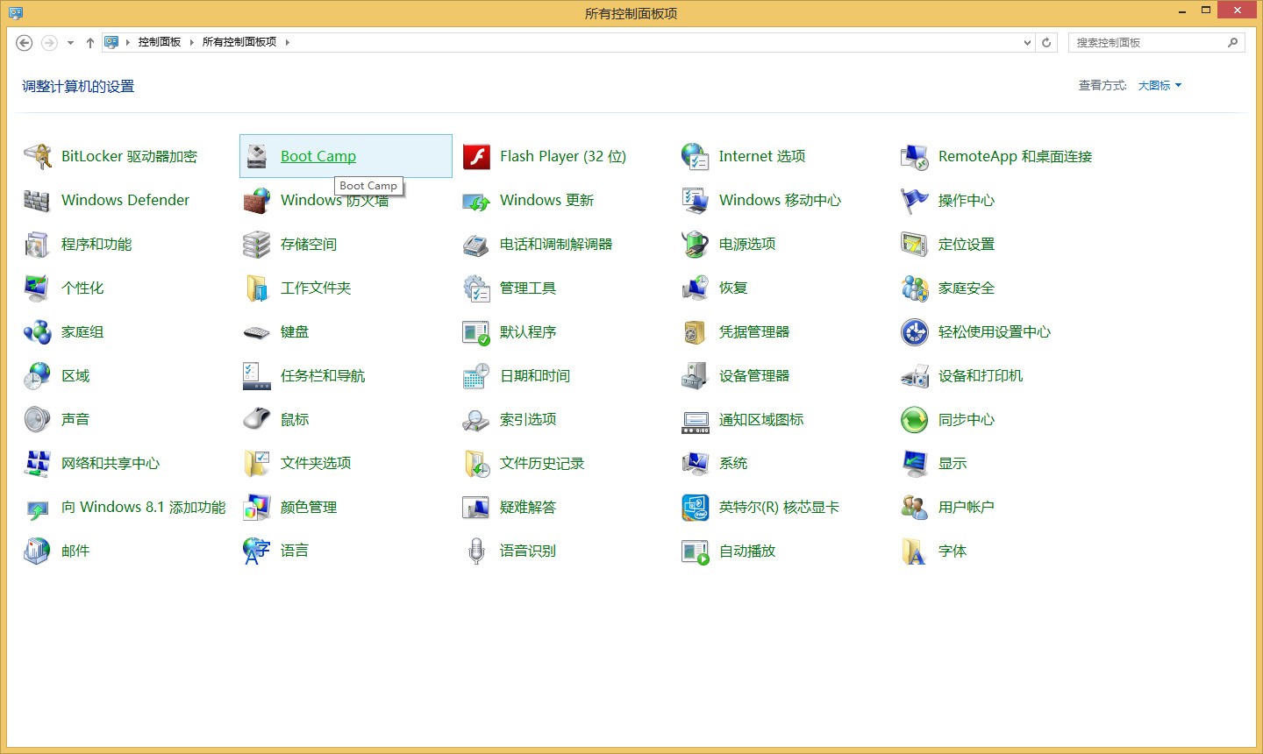The image size is (1263, 754).
Task: Expand the arrow before 控制面板 breadcrumb
Action: point(127,42)
